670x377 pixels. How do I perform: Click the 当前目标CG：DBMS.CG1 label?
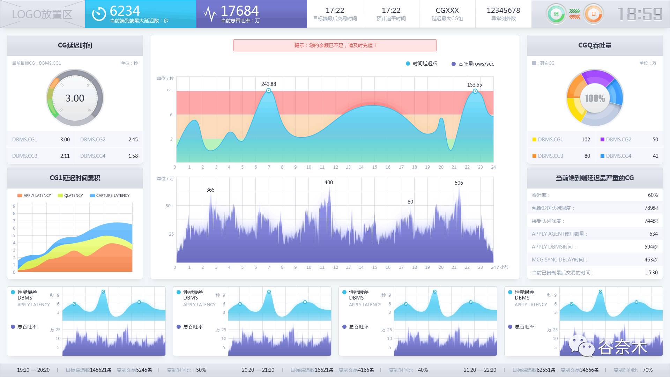(x=37, y=63)
